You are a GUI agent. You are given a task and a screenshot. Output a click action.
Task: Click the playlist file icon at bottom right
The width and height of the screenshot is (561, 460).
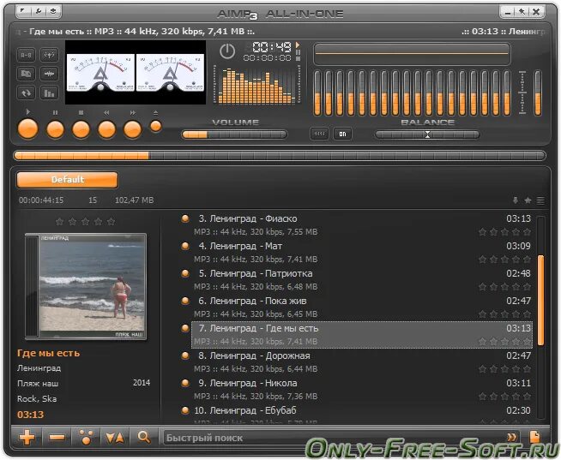535,437
